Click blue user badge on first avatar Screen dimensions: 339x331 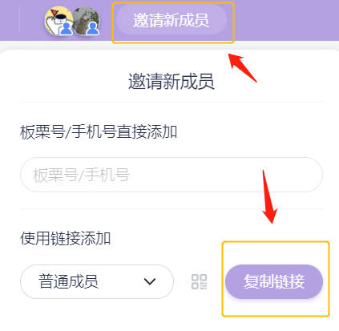click(67, 28)
